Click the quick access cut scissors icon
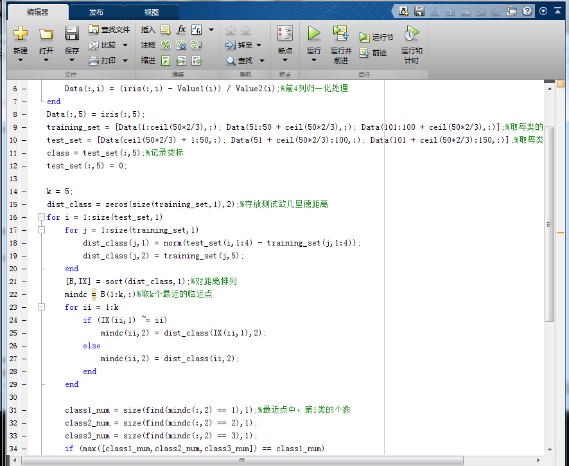 point(435,12)
